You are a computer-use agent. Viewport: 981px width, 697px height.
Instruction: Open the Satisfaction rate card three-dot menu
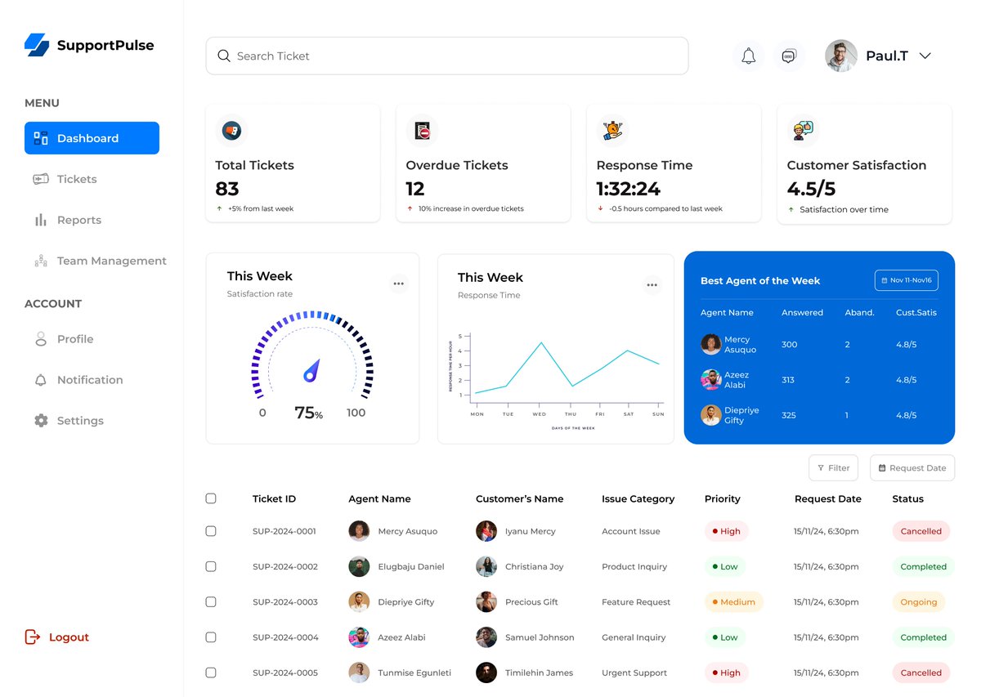coord(398,284)
